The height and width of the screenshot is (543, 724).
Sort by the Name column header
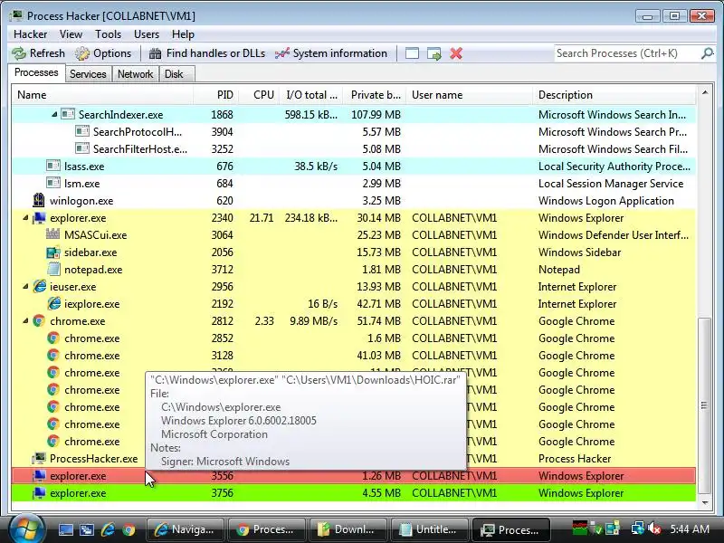[102, 95]
